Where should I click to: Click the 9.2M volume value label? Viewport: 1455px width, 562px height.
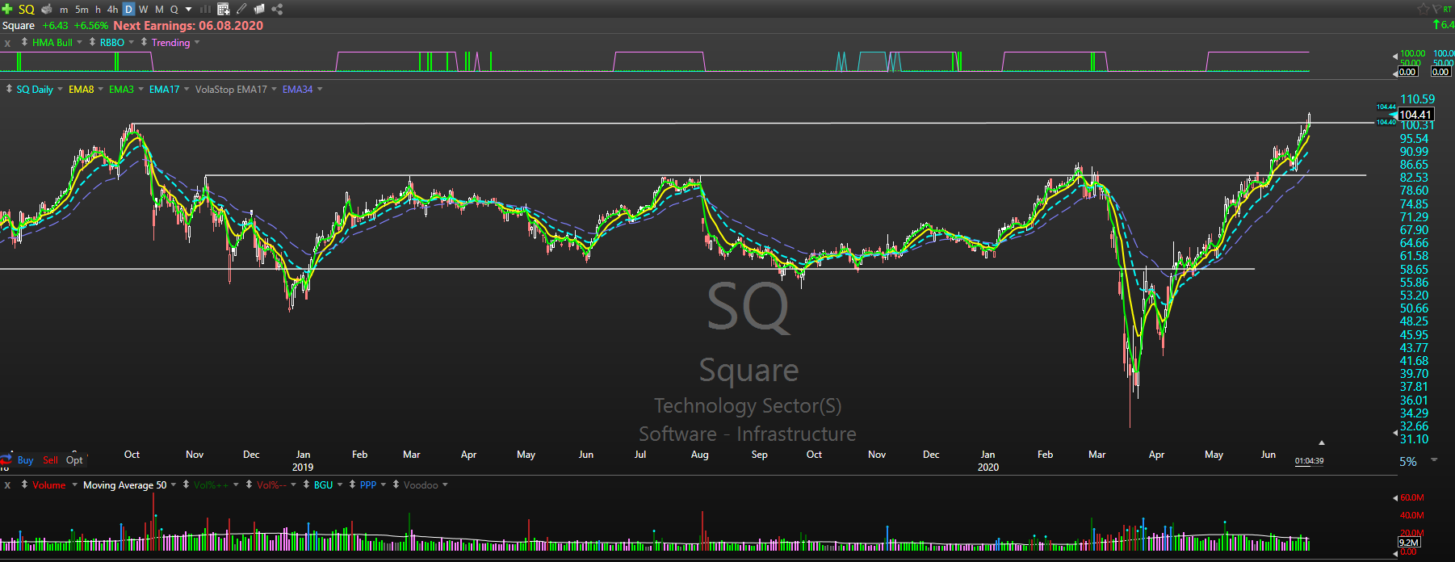point(1409,543)
